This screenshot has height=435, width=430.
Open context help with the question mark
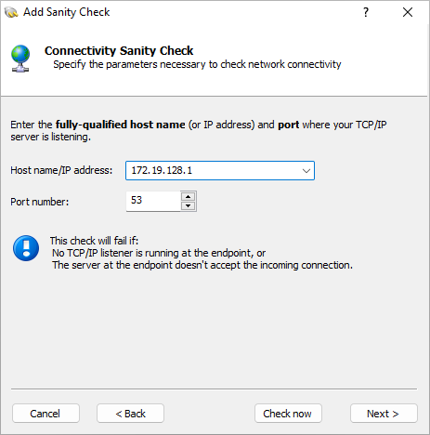coord(366,12)
